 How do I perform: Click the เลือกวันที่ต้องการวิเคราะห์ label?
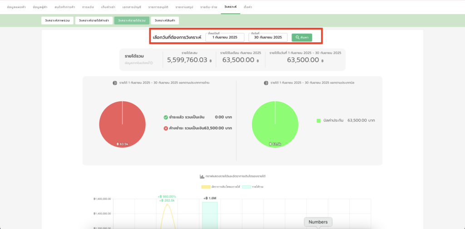click(177, 38)
